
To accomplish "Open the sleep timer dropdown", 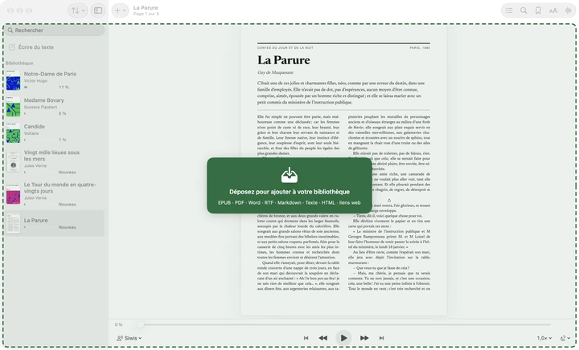I will 565,338.
